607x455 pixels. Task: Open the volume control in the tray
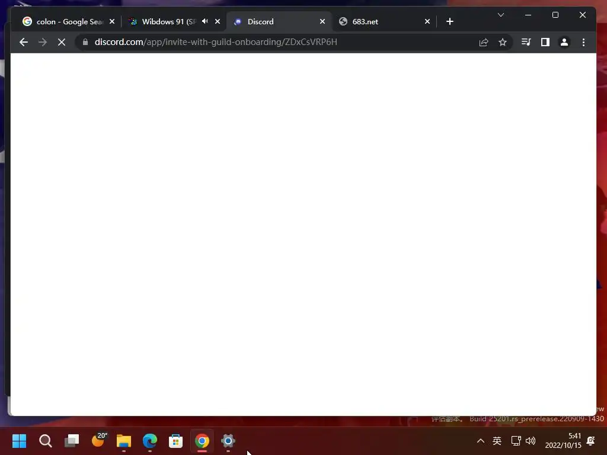(x=531, y=441)
